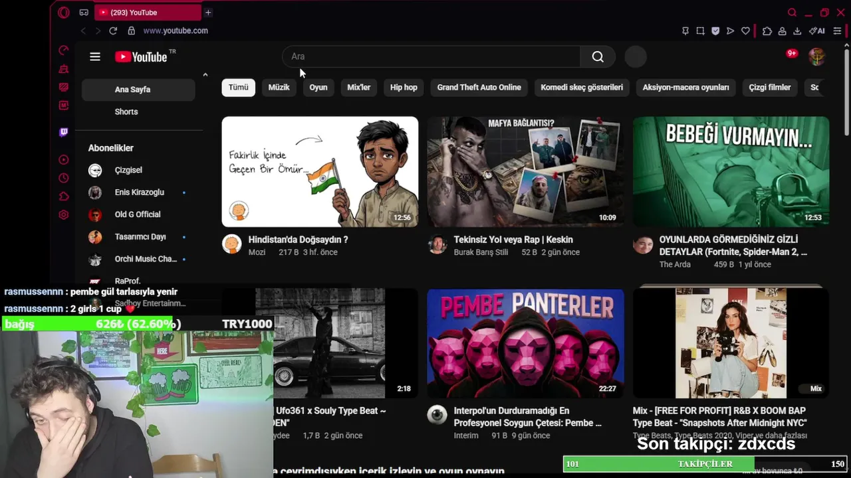851x478 pixels.
Task: Click address bar www.youtube.com
Action: coord(176,31)
